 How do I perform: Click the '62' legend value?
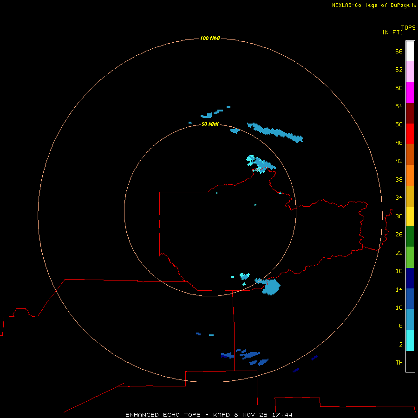[x=399, y=69]
